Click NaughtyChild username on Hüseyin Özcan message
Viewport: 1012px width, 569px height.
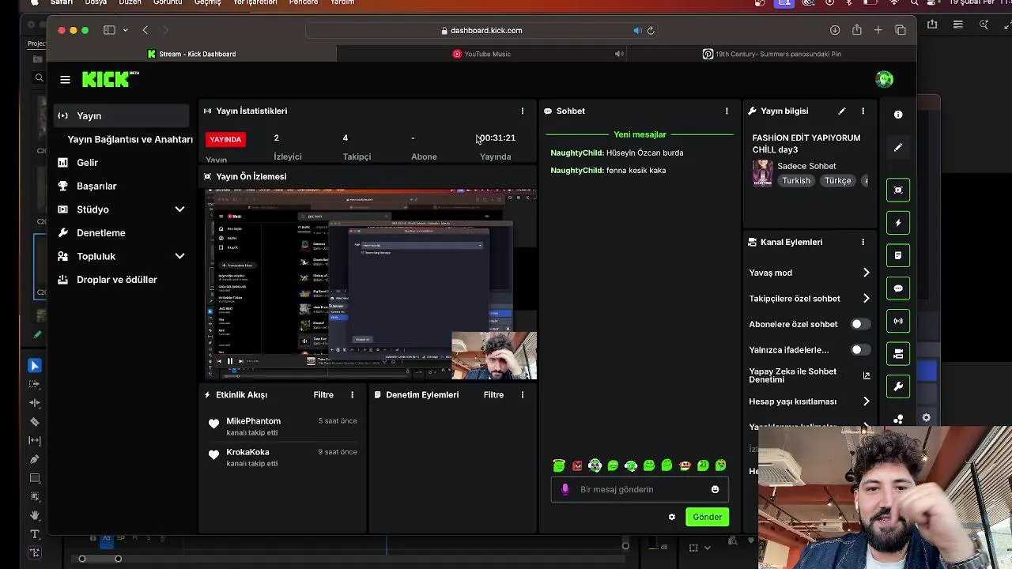pyautogui.click(x=577, y=153)
